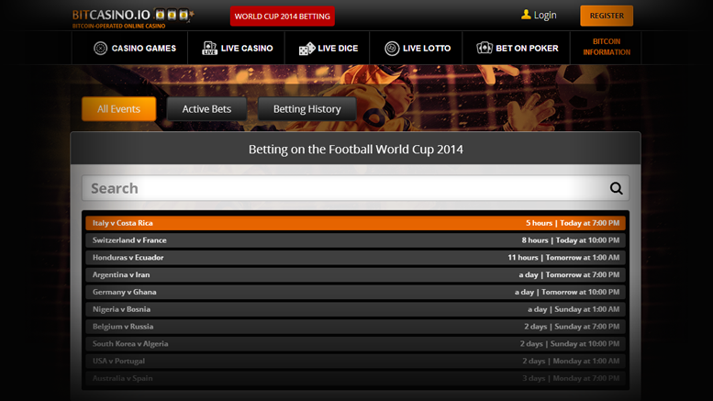Click the Login link

(539, 15)
